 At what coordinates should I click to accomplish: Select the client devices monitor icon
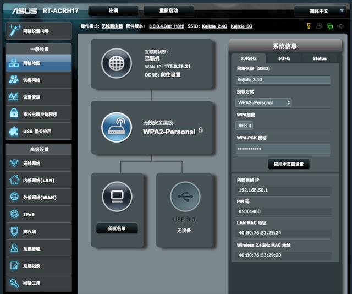point(117,195)
